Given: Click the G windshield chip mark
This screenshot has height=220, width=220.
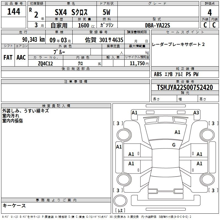Looking at the screenshot, I should point(174,145).
